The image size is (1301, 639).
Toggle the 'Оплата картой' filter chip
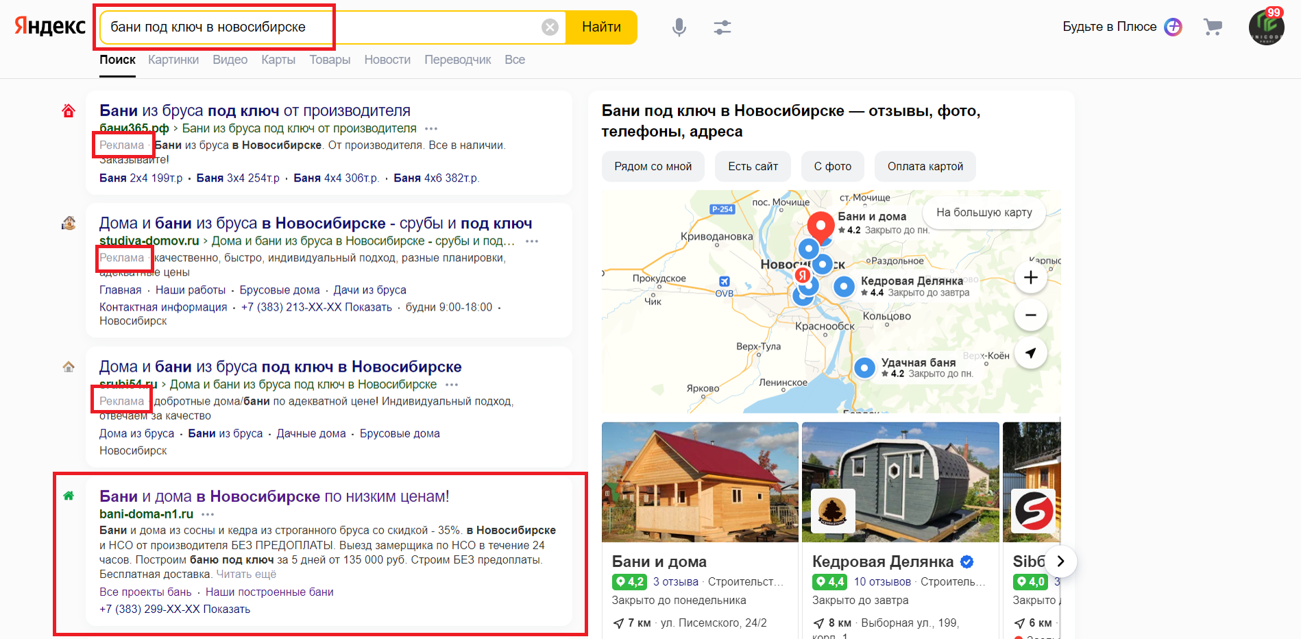tap(925, 167)
